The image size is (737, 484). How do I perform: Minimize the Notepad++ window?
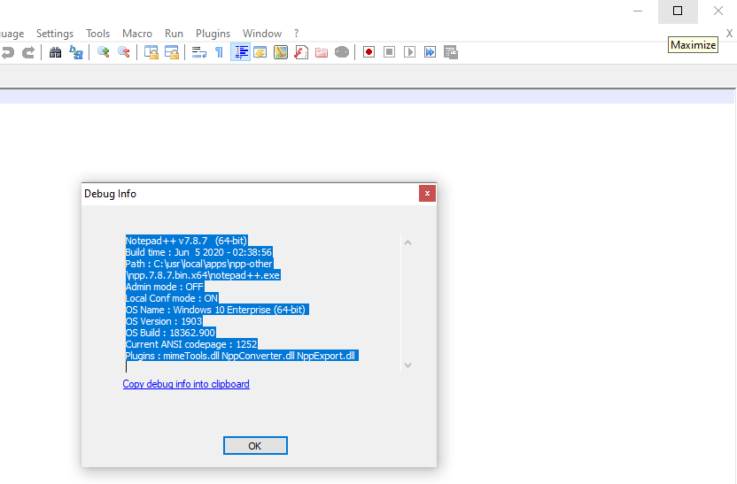tap(638, 12)
